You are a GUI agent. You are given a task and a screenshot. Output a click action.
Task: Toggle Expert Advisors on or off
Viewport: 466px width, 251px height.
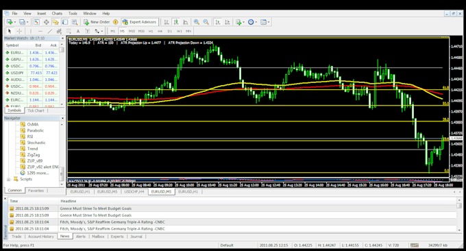coord(139,22)
